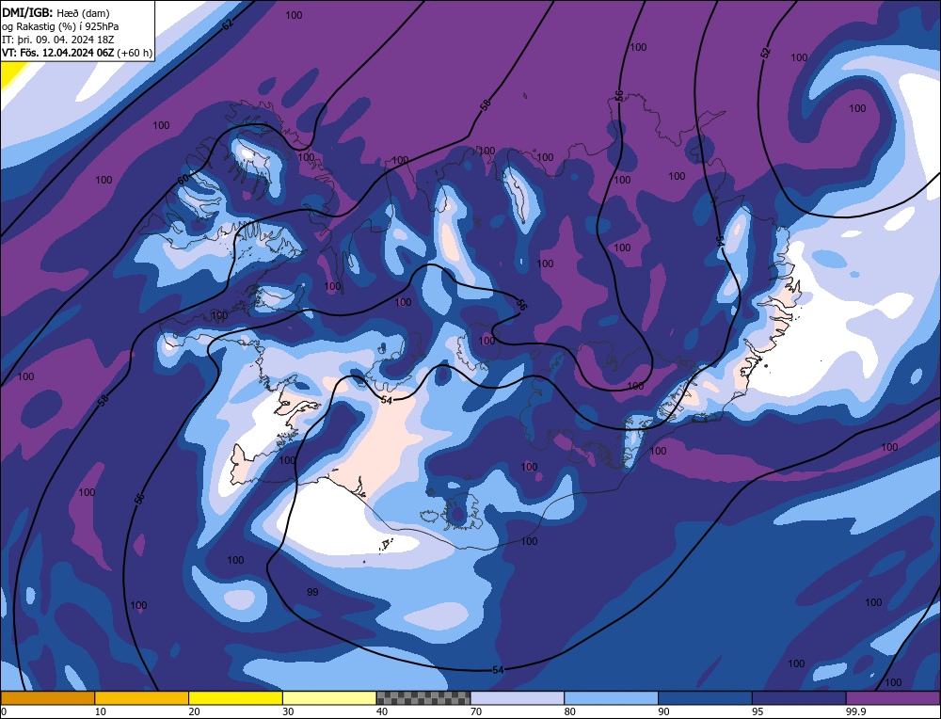Click the '70' legend scale label
Viewport: 941px width, 719px height.
coord(476,711)
